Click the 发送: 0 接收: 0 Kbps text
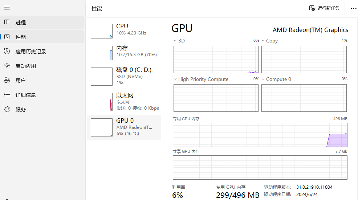Screen dimensions: 358x200 point(138,108)
